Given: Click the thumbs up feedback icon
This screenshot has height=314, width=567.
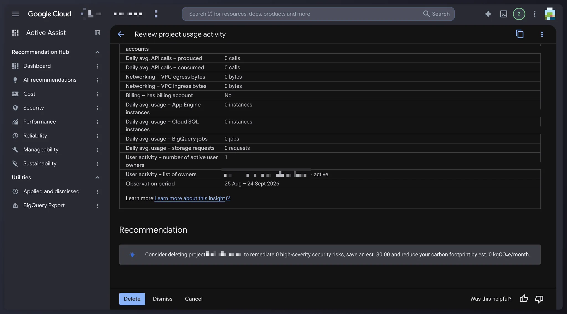Looking at the screenshot, I should pyautogui.click(x=524, y=299).
